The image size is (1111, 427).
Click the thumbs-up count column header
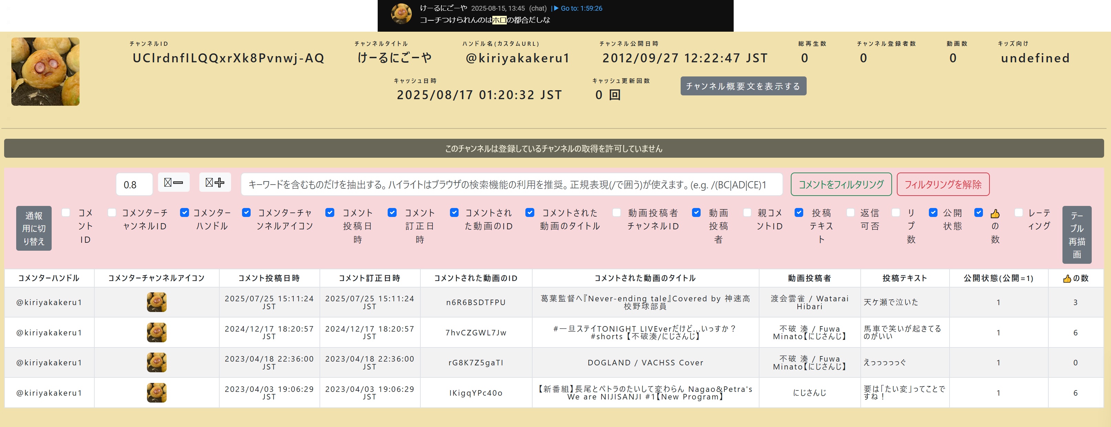tap(1075, 278)
